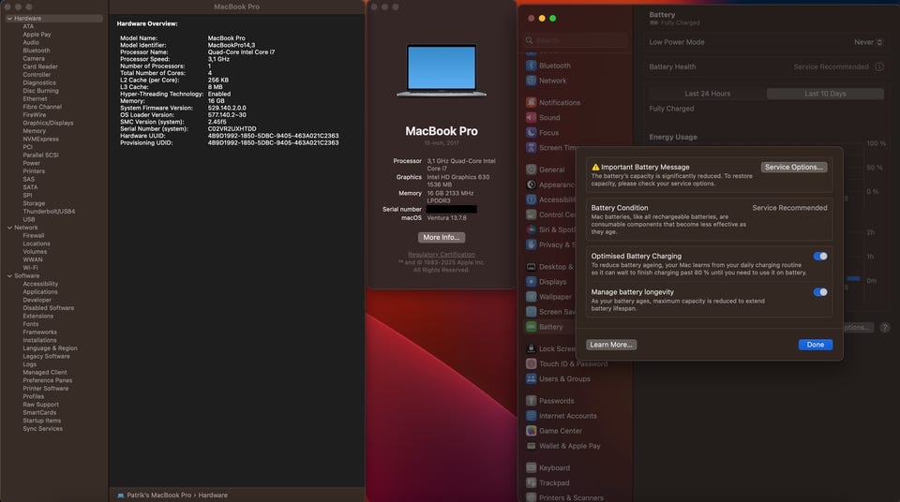Click the warning icon beside Important Battery Message
The width and height of the screenshot is (900, 502).
click(x=595, y=167)
